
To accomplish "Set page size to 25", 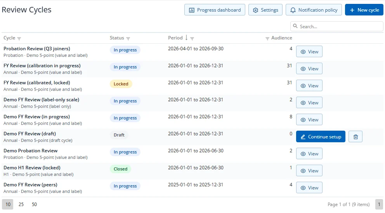I will click(21, 204).
